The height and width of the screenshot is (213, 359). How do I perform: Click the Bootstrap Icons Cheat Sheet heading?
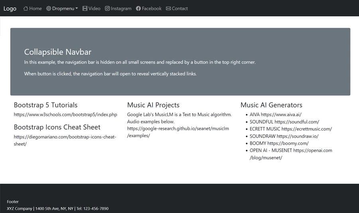57,127
